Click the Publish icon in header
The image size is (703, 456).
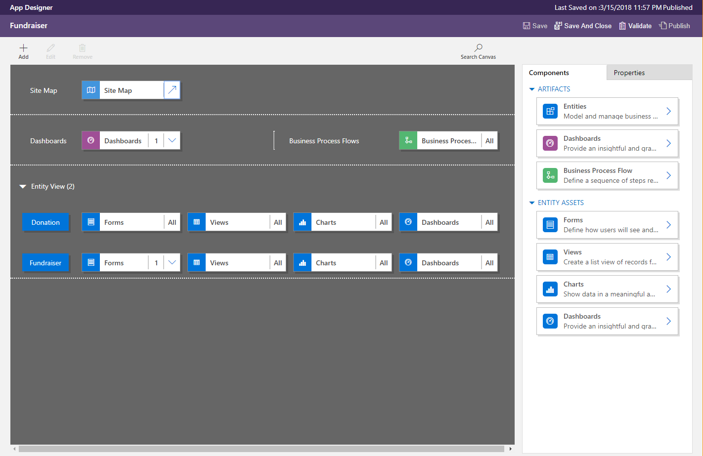tap(663, 26)
